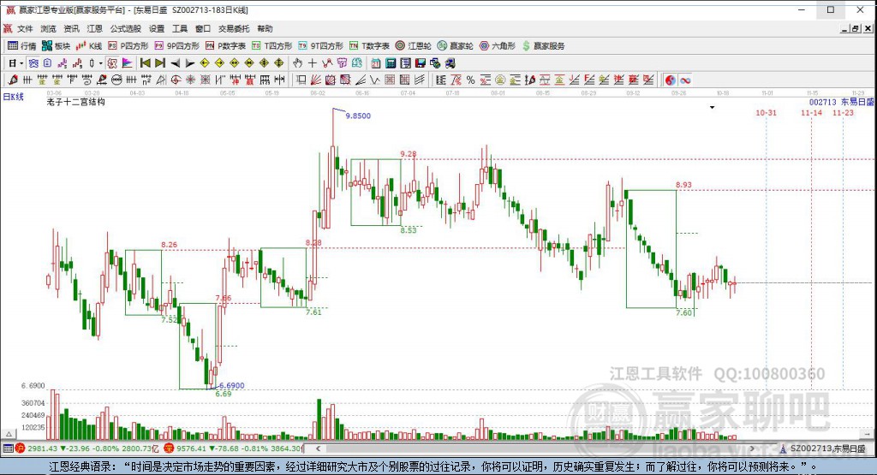Screen dimensions: 877x475
Task: Open the 江恩轮 Gann wheel
Action: 414,46
